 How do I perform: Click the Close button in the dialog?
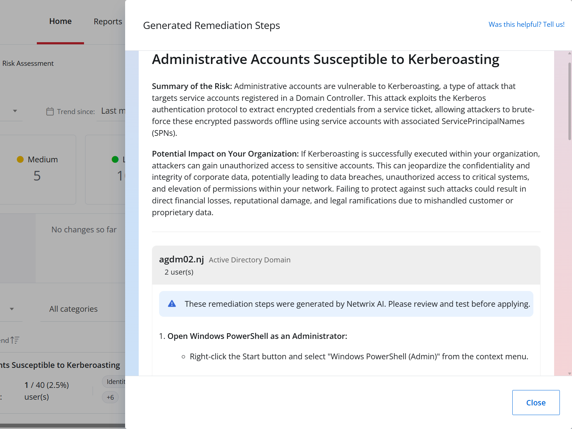click(x=536, y=403)
